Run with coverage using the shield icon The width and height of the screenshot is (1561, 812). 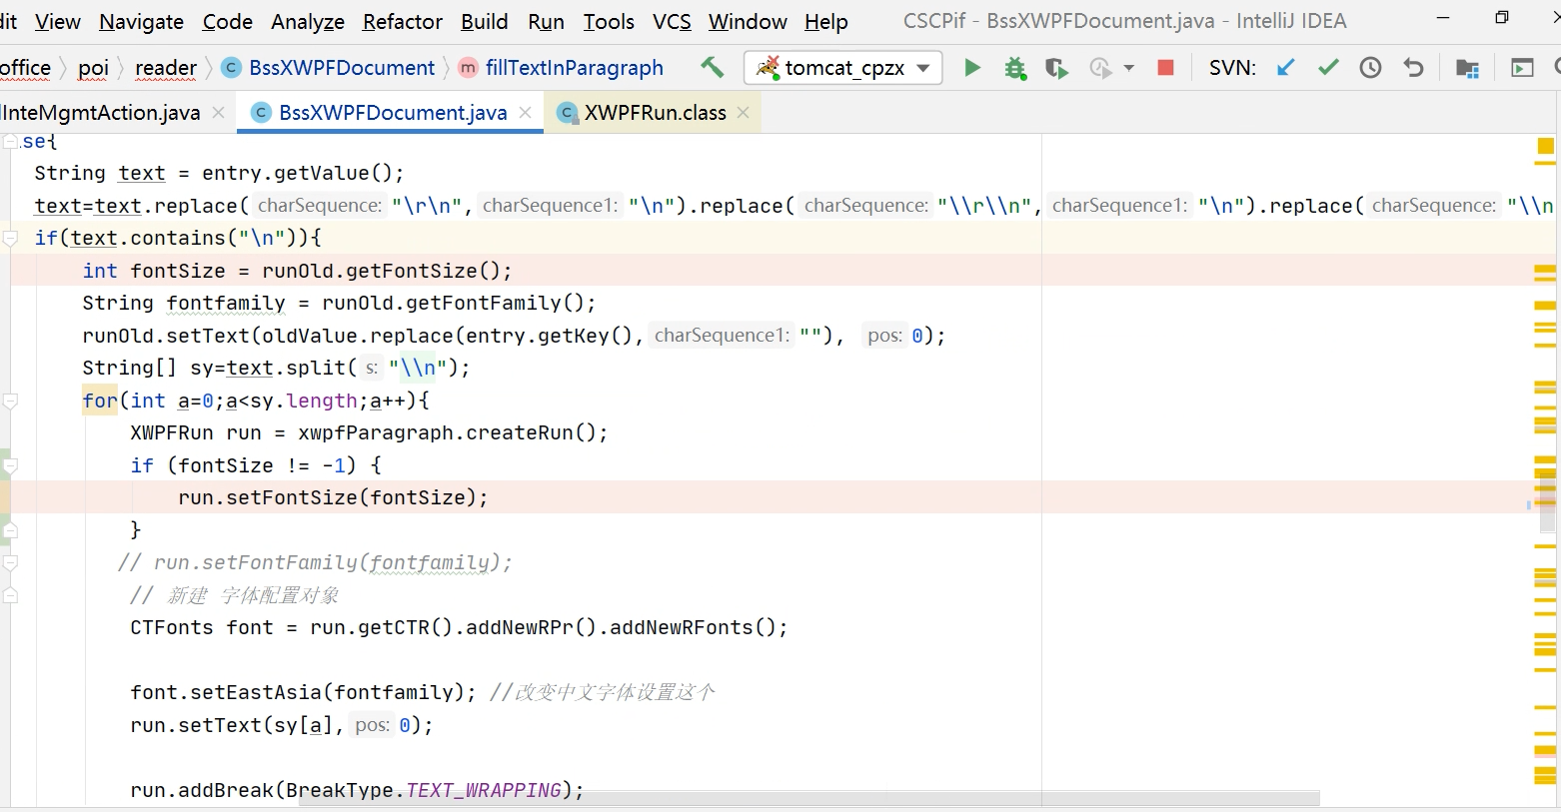coord(1056,67)
